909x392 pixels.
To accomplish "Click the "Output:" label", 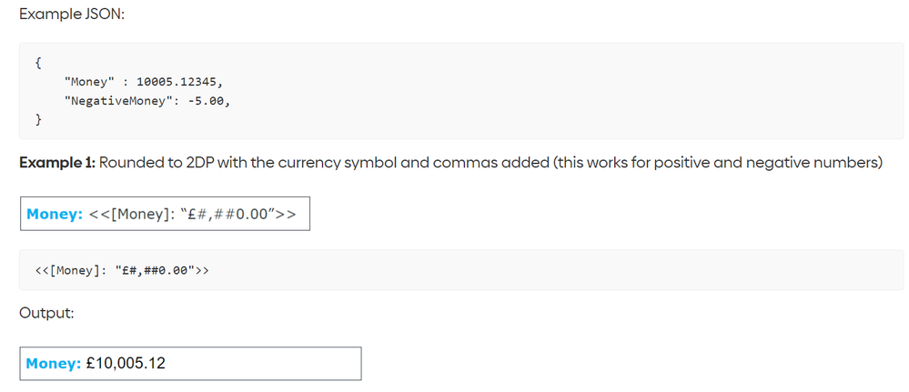I will [47, 313].
